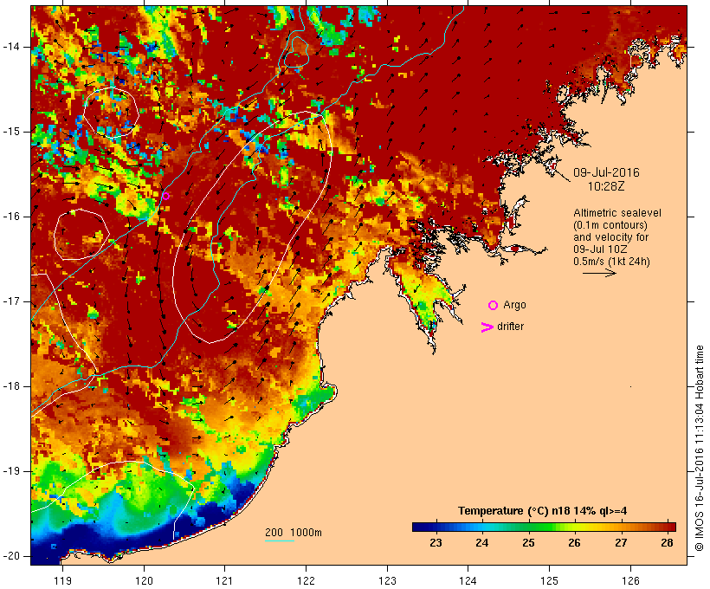Click the magenta drifter arrow legend icon
Screen dimensions: 710x589
pos(487,327)
